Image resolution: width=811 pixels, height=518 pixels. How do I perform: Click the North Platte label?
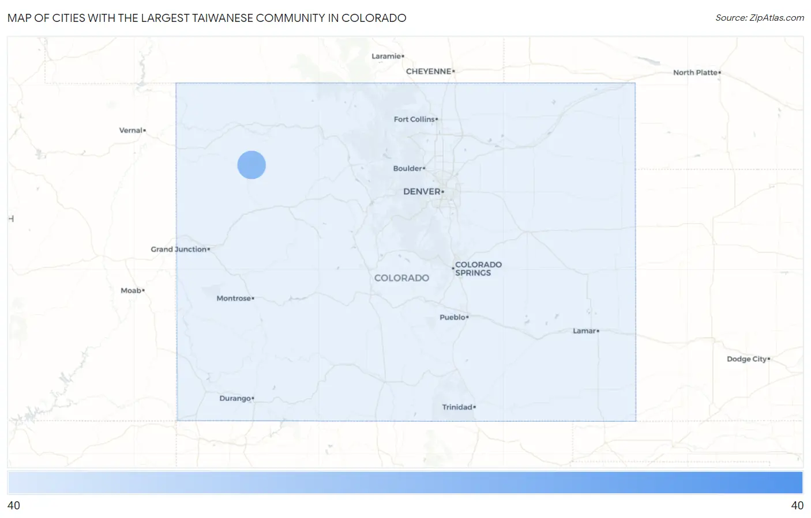click(697, 73)
